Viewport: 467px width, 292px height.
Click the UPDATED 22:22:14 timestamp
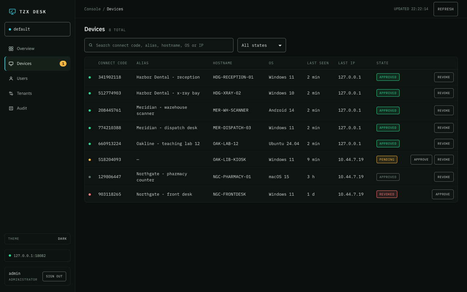[411, 9]
